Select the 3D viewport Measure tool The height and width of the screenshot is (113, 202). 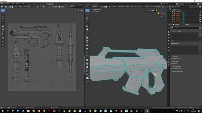87,37
